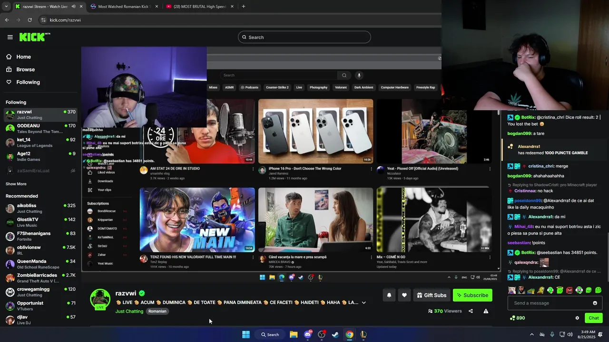Viewport: 609px width, 342px height.
Task: Insert the red angry emote
Action: pyautogui.click(x=570, y=290)
